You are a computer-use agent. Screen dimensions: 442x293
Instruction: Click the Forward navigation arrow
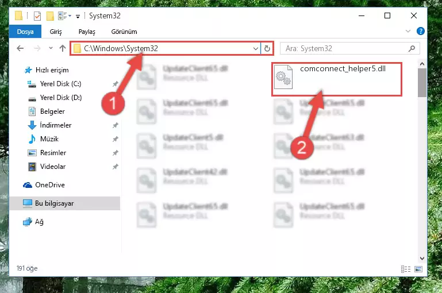point(37,48)
